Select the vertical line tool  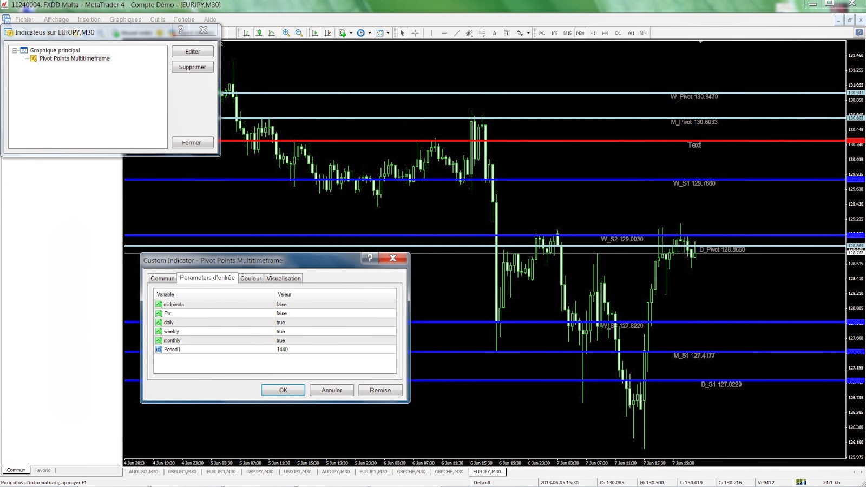[x=431, y=33]
